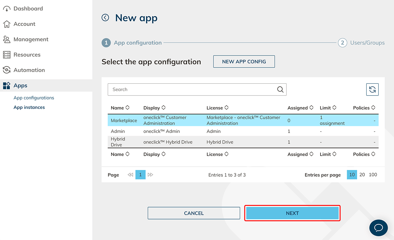Image resolution: width=394 pixels, height=240 pixels.
Task: Click the search magnifier icon
Action: tap(280, 89)
